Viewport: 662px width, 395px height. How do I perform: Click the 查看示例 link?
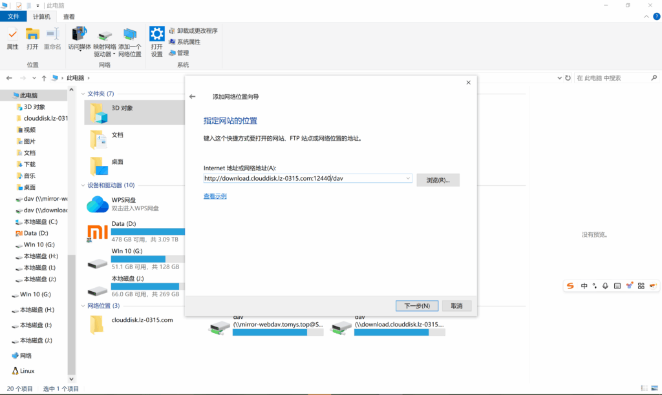(215, 196)
